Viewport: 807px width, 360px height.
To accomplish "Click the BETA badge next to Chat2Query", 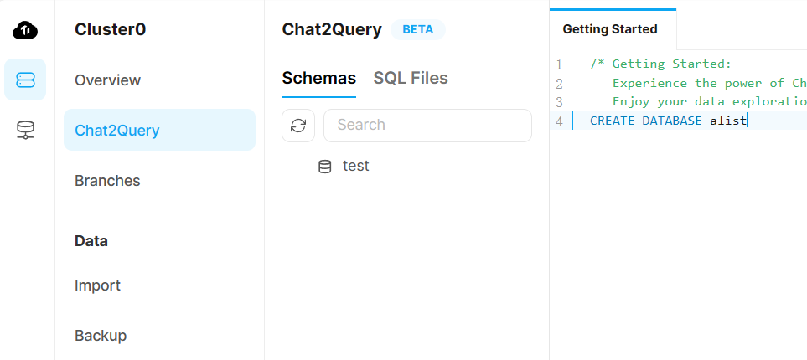I will pos(418,29).
